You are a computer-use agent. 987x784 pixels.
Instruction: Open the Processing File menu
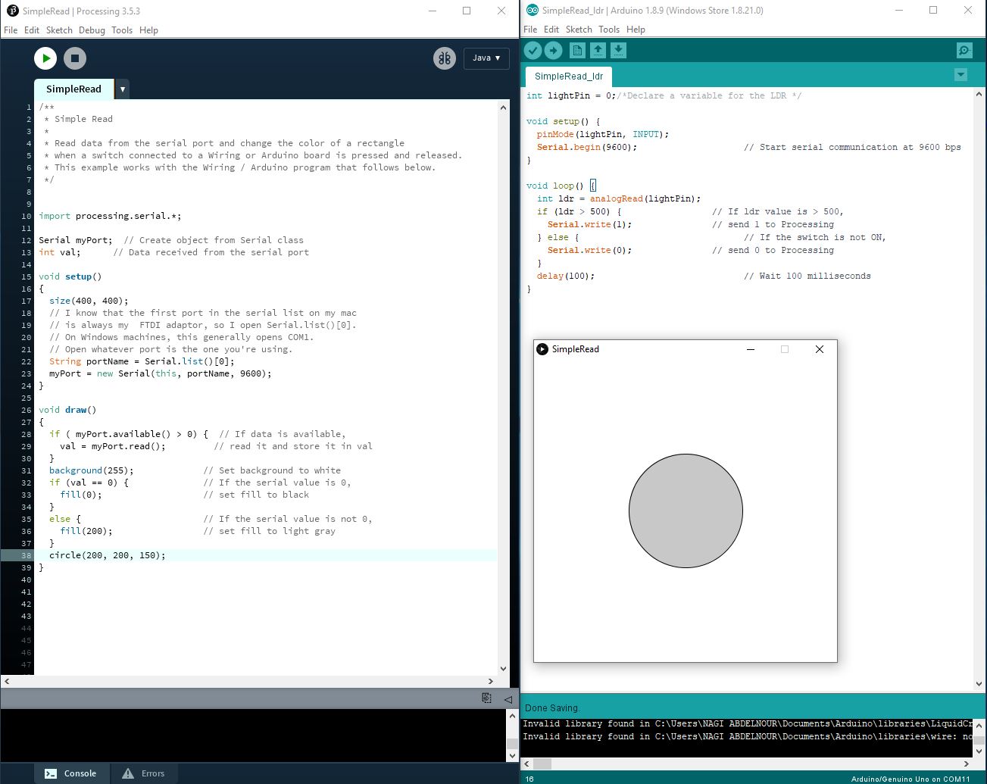pos(11,30)
